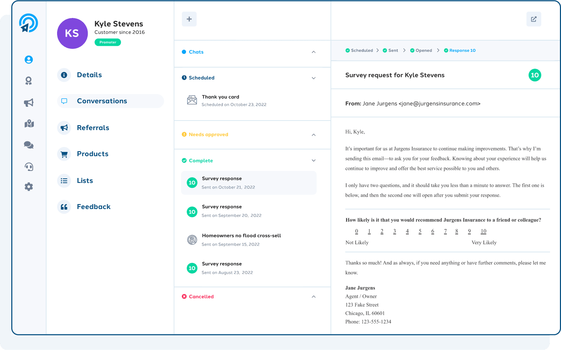Open the Referrals menu item
Screen dimensions: 561x350
(x=93, y=128)
